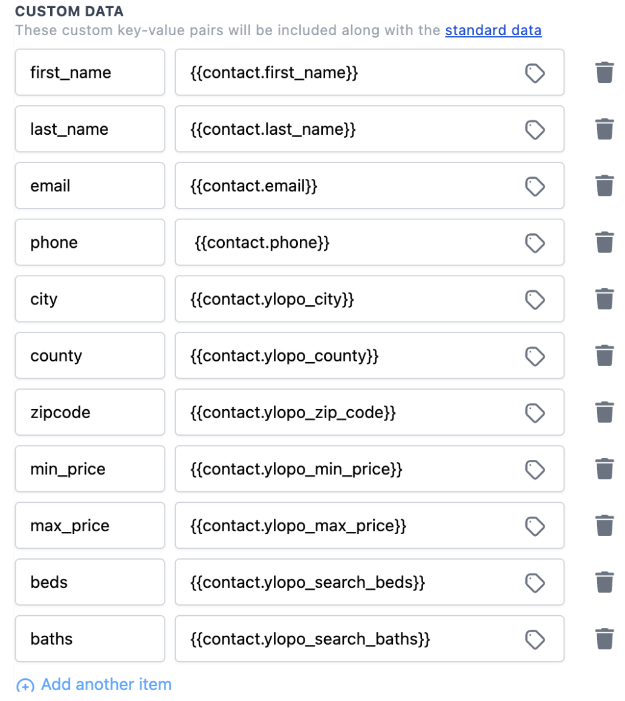Open the standard data link

(x=493, y=30)
